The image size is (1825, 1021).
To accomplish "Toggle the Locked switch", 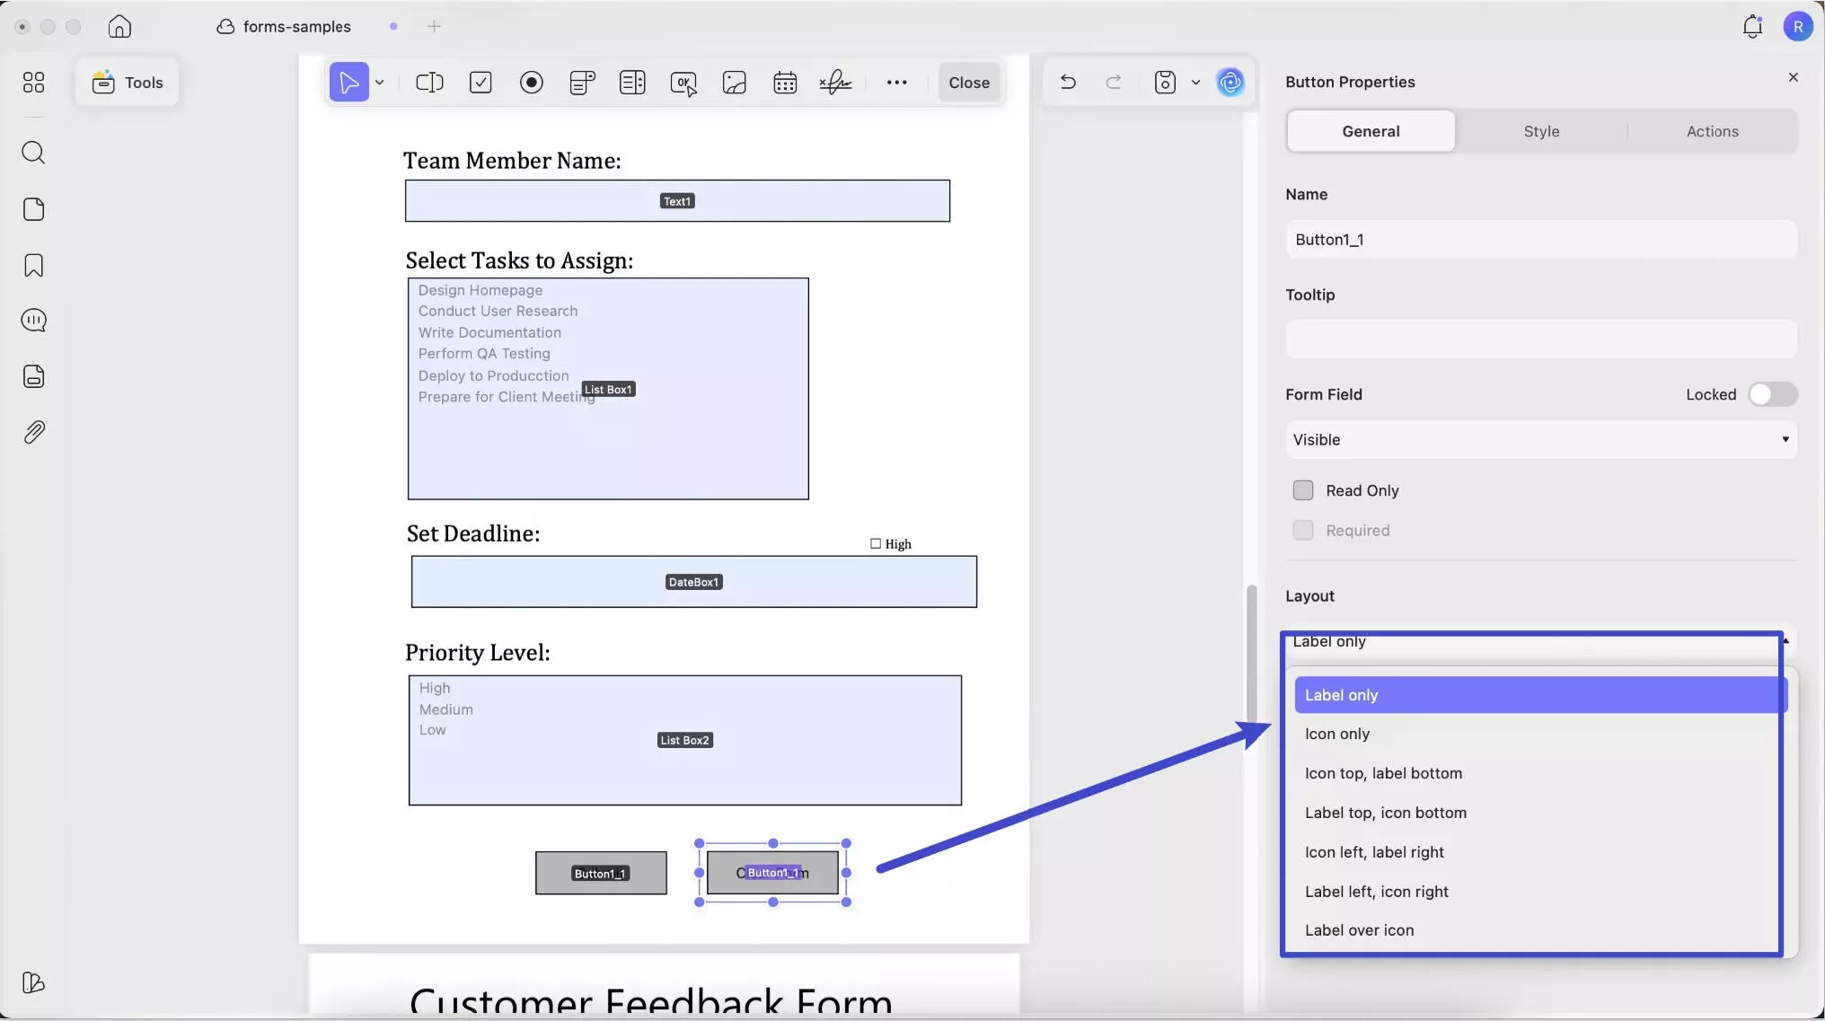I will 1772,394.
